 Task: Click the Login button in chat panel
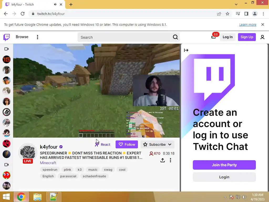pos(224,177)
